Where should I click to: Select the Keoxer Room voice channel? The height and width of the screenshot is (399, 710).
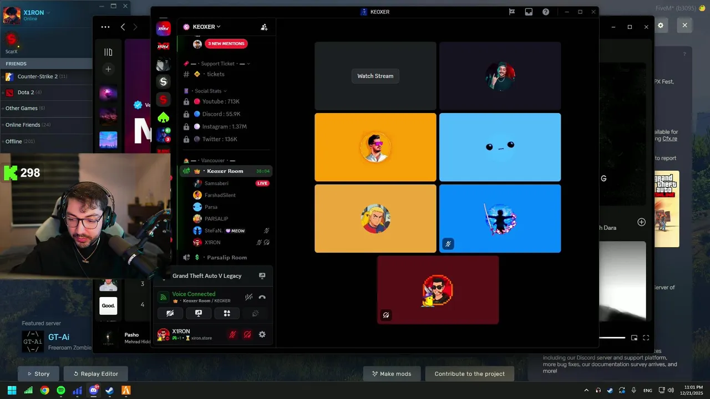pos(226,171)
